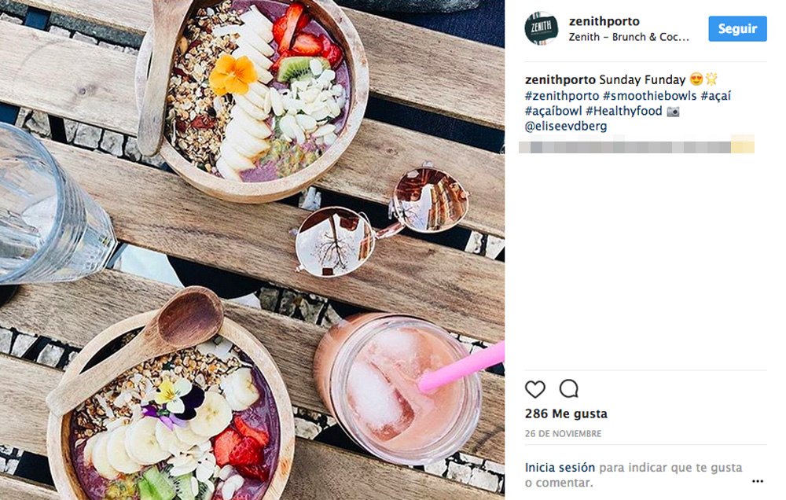Click the blurred comment line under the caption
786x500 pixels.
pos(637,146)
